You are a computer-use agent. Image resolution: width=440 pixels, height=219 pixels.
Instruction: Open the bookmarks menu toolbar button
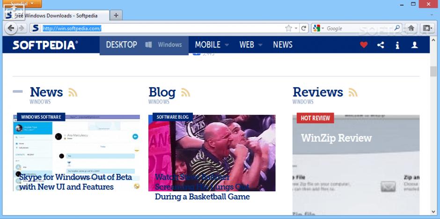pos(427,28)
